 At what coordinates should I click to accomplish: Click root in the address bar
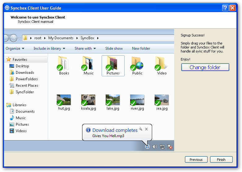(x=38, y=38)
